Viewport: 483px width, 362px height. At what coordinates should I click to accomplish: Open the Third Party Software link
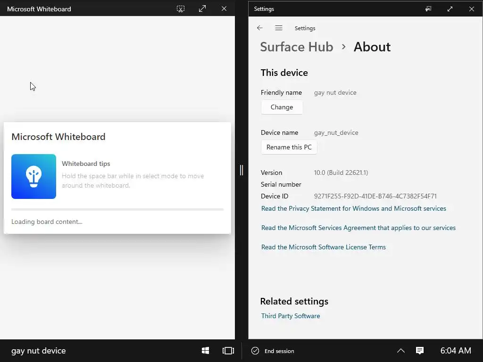[291, 316]
